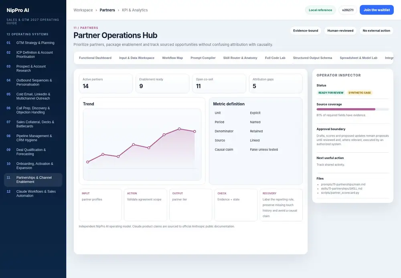Click the Causal claim row label
Screen dimensions: 401x278
[x=224, y=149]
